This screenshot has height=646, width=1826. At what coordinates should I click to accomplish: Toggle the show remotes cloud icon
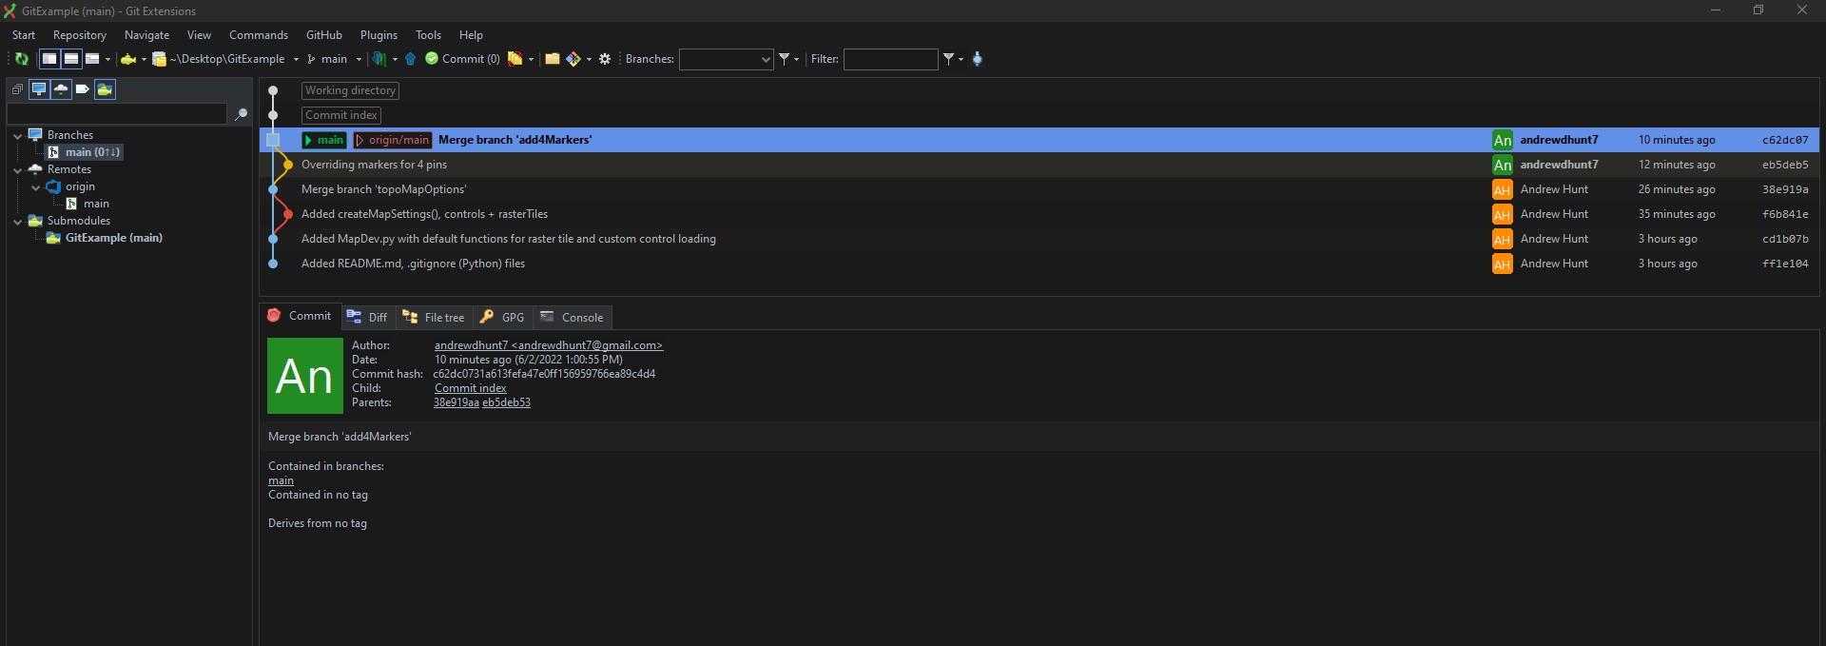click(x=61, y=89)
